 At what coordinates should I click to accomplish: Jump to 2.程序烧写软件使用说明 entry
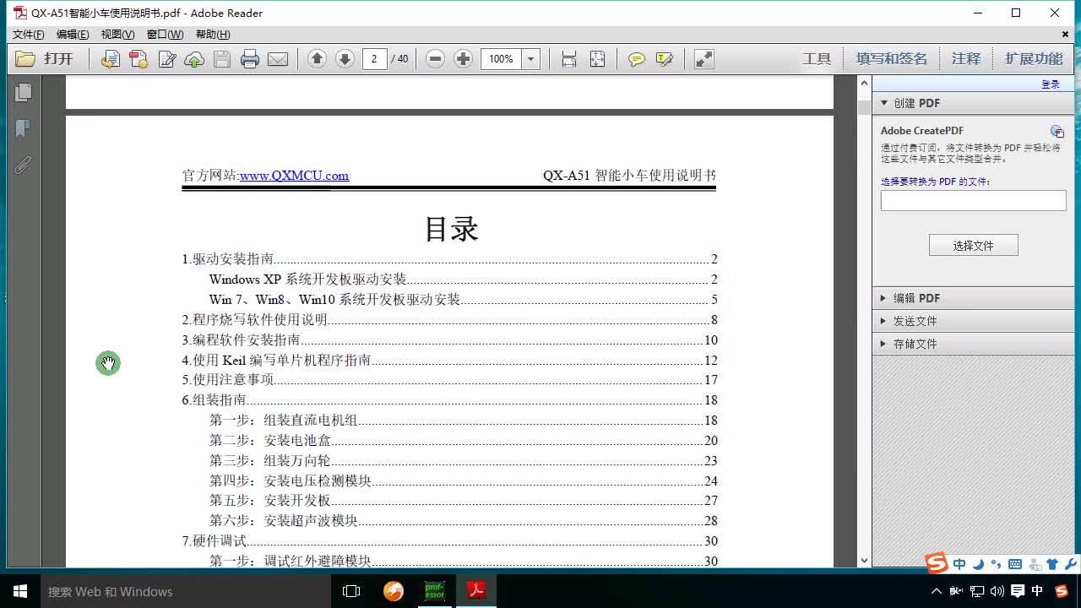[449, 320]
